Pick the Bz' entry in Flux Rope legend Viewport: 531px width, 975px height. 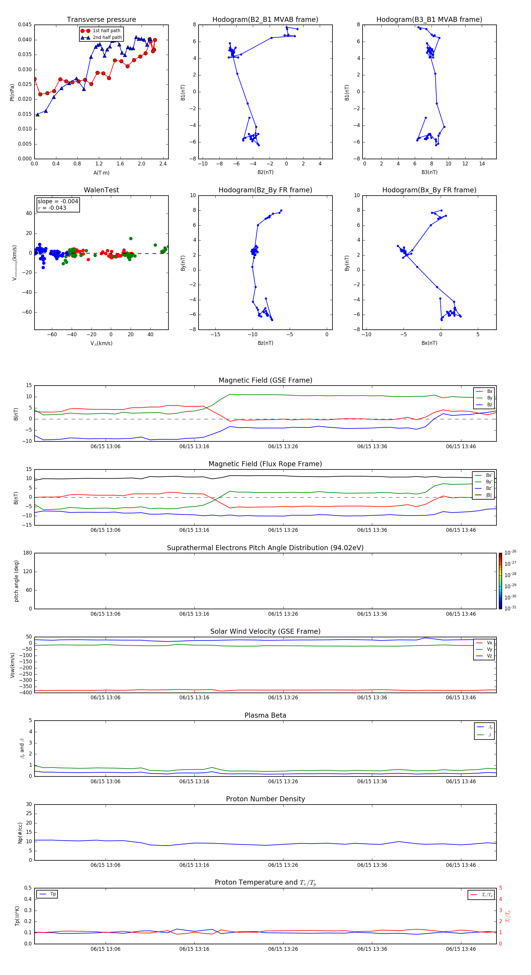(484, 488)
